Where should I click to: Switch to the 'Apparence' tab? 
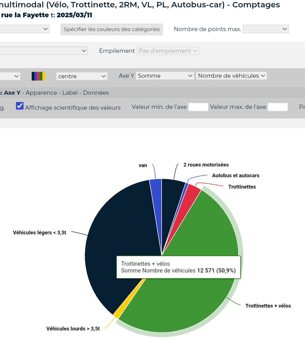(x=41, y=93)
